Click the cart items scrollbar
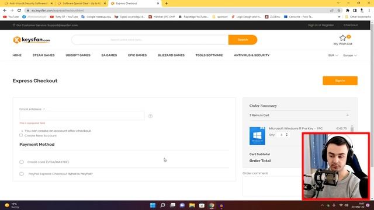 tap(352, 129)
